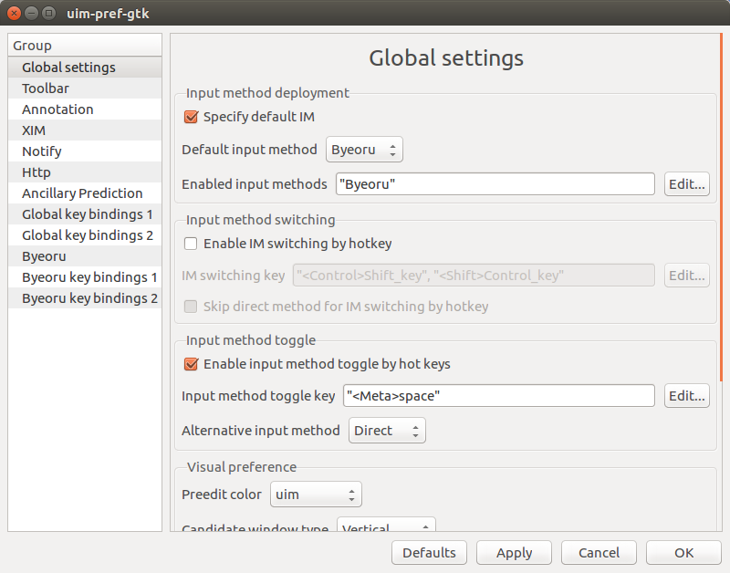Screen dimensions: 730x573
Task: Expand the Preedit color dropdown
Action: 316,495
